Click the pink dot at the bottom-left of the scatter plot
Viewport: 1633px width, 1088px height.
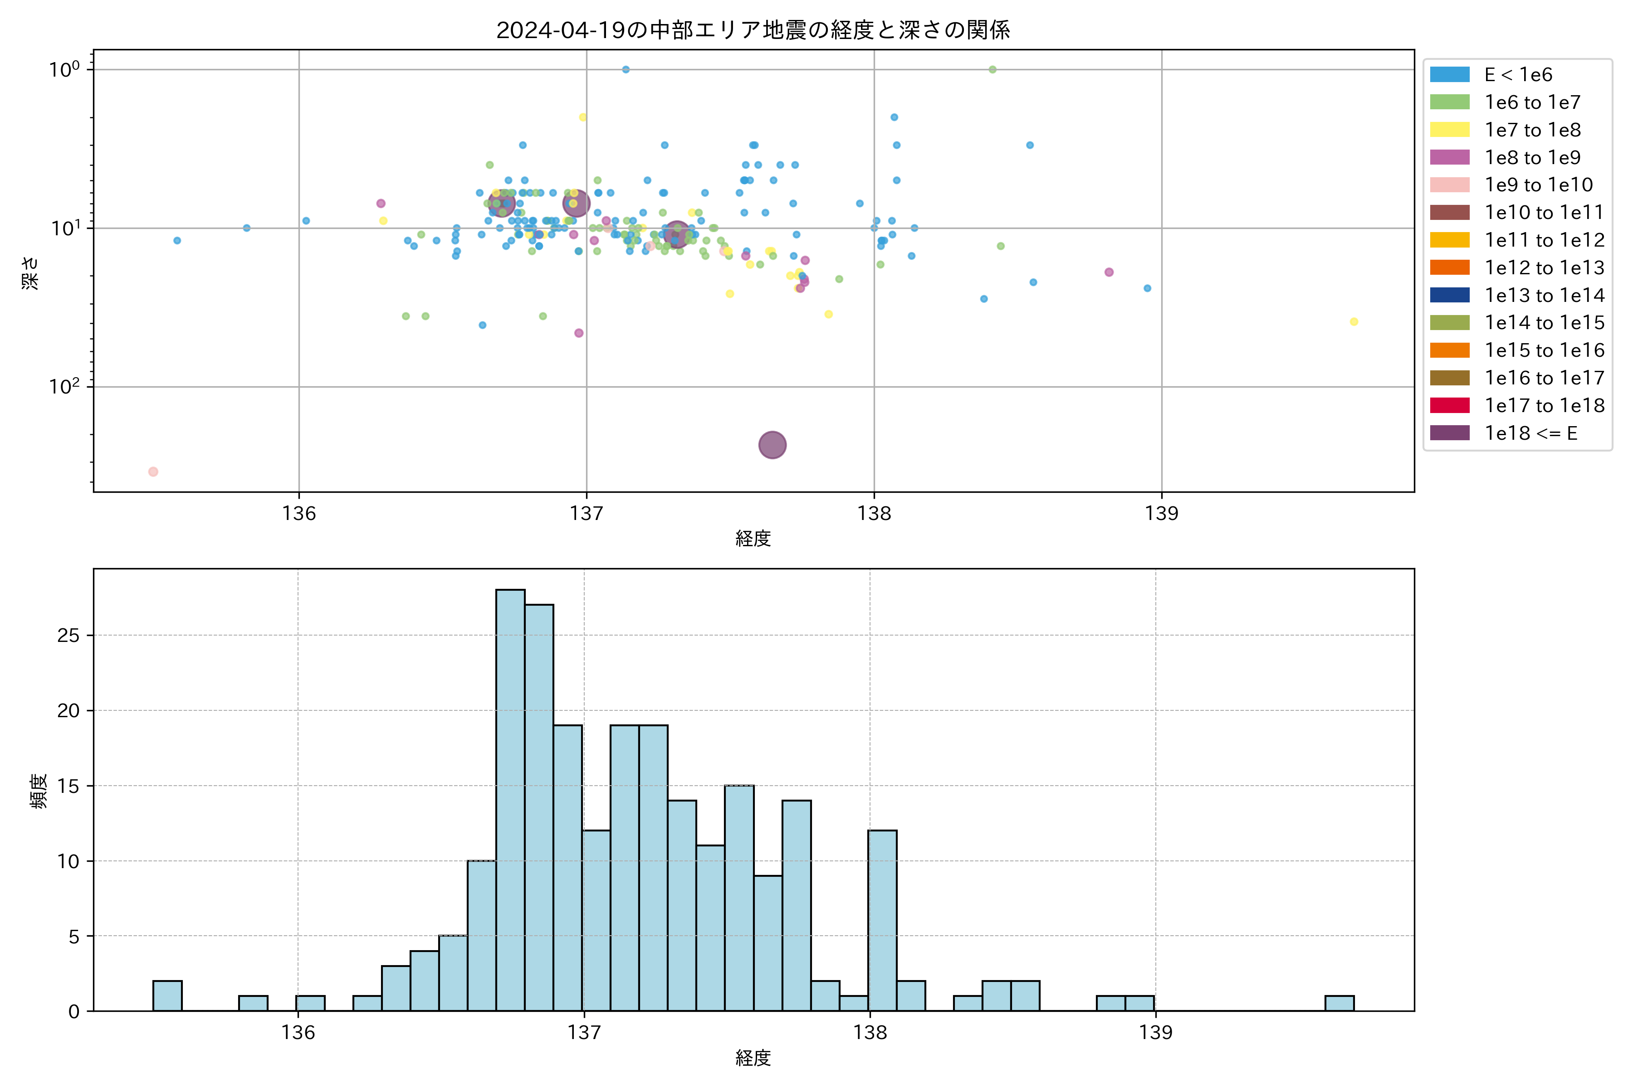153,472
